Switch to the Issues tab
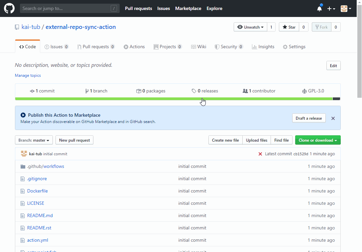The image size is (362, 252). (x=57, y=47)
